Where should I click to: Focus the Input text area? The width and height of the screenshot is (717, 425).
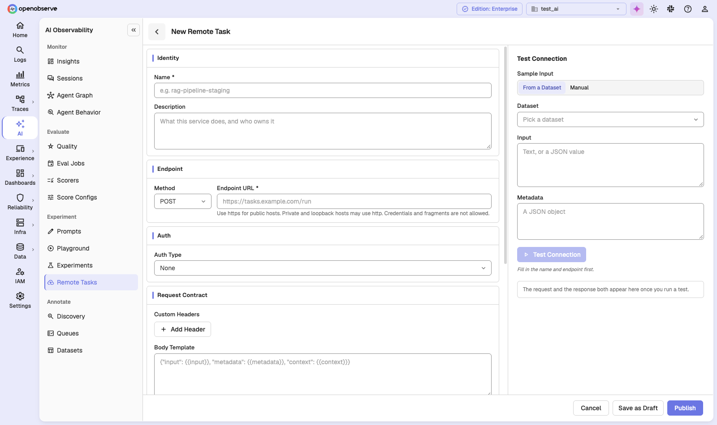[610, 165]
